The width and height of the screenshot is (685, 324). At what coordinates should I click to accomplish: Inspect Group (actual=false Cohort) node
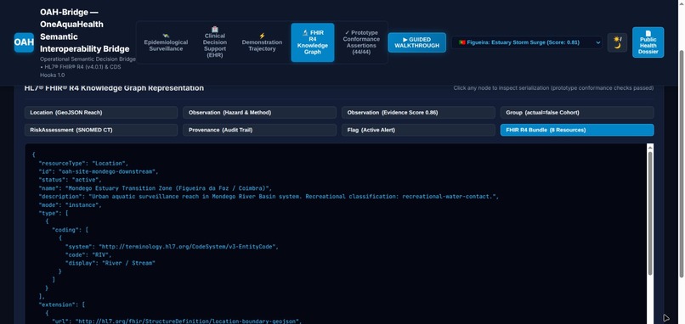click(577, 113)
